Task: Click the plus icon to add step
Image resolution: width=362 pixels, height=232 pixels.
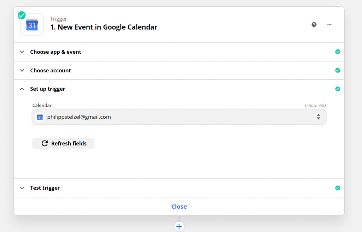Action: (179, 226)
